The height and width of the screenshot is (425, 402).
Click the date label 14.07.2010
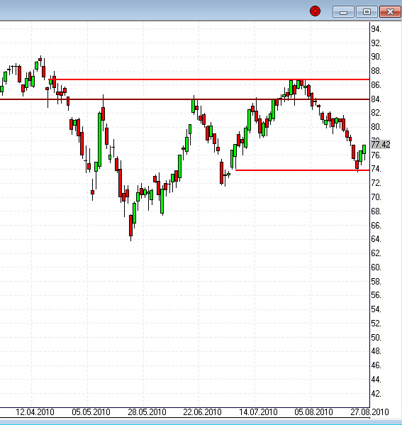(258, 412)
